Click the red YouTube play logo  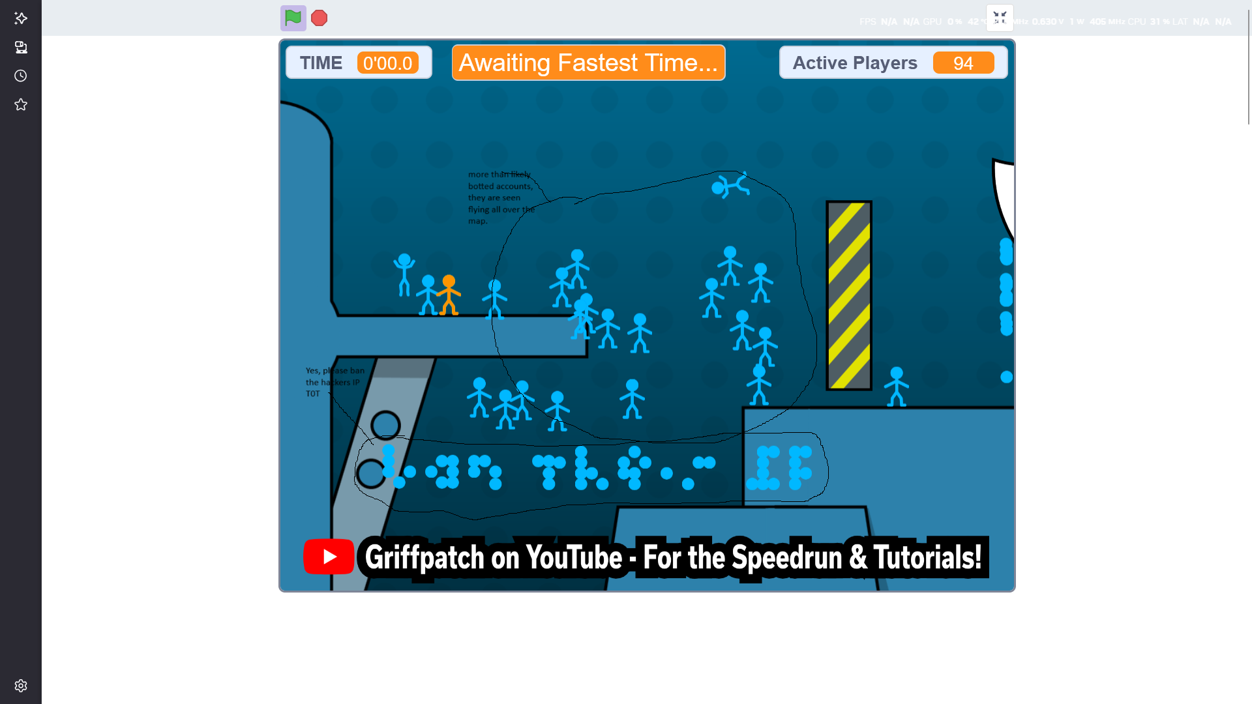point(329,557)
